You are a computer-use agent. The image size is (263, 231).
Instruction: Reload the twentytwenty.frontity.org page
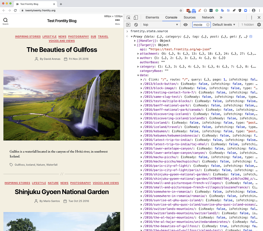16,11
